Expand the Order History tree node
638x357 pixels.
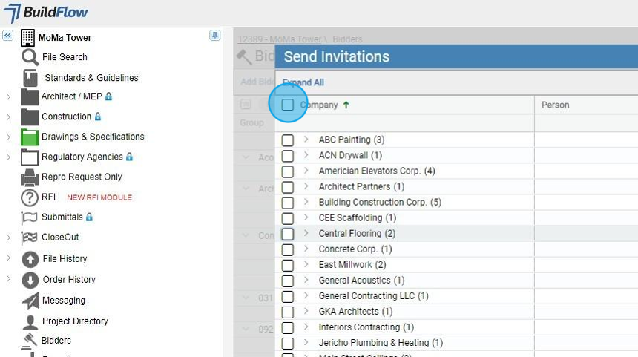coord(8,278)
